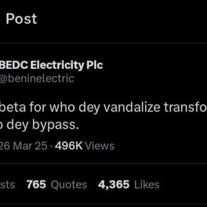The image size is (207, 207).
Task: View the 496K Views count
Action: click(85, 146)
